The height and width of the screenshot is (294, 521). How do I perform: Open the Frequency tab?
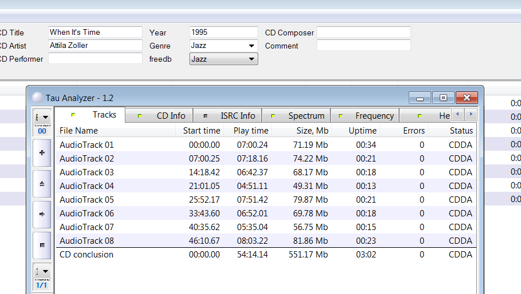click(365, 116)
